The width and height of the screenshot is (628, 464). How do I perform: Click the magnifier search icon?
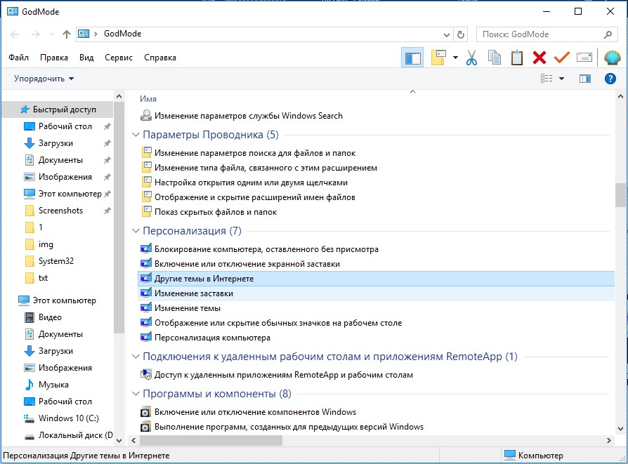point(608,34)
